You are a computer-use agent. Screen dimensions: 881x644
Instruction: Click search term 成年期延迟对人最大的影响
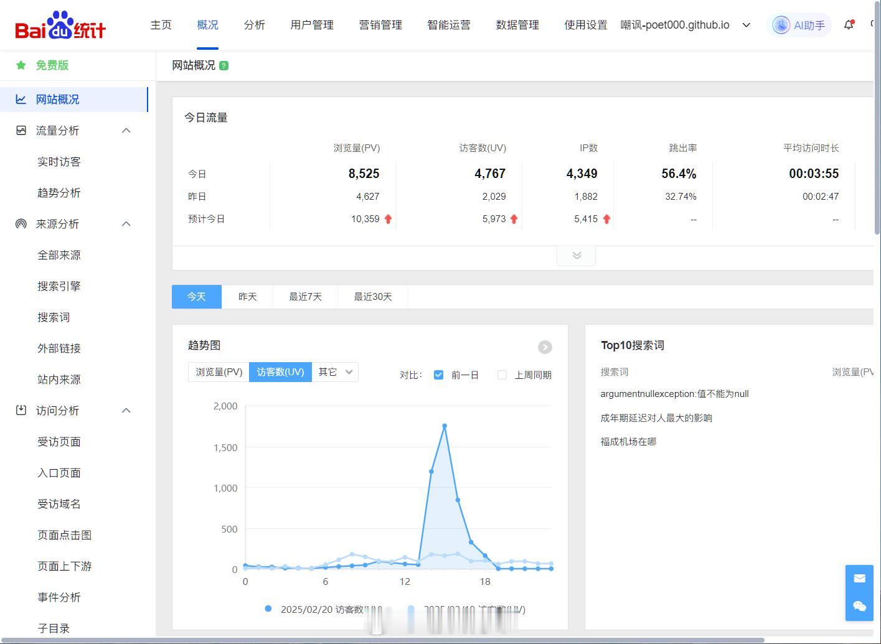pyautogui.click(x=656, y=418)
